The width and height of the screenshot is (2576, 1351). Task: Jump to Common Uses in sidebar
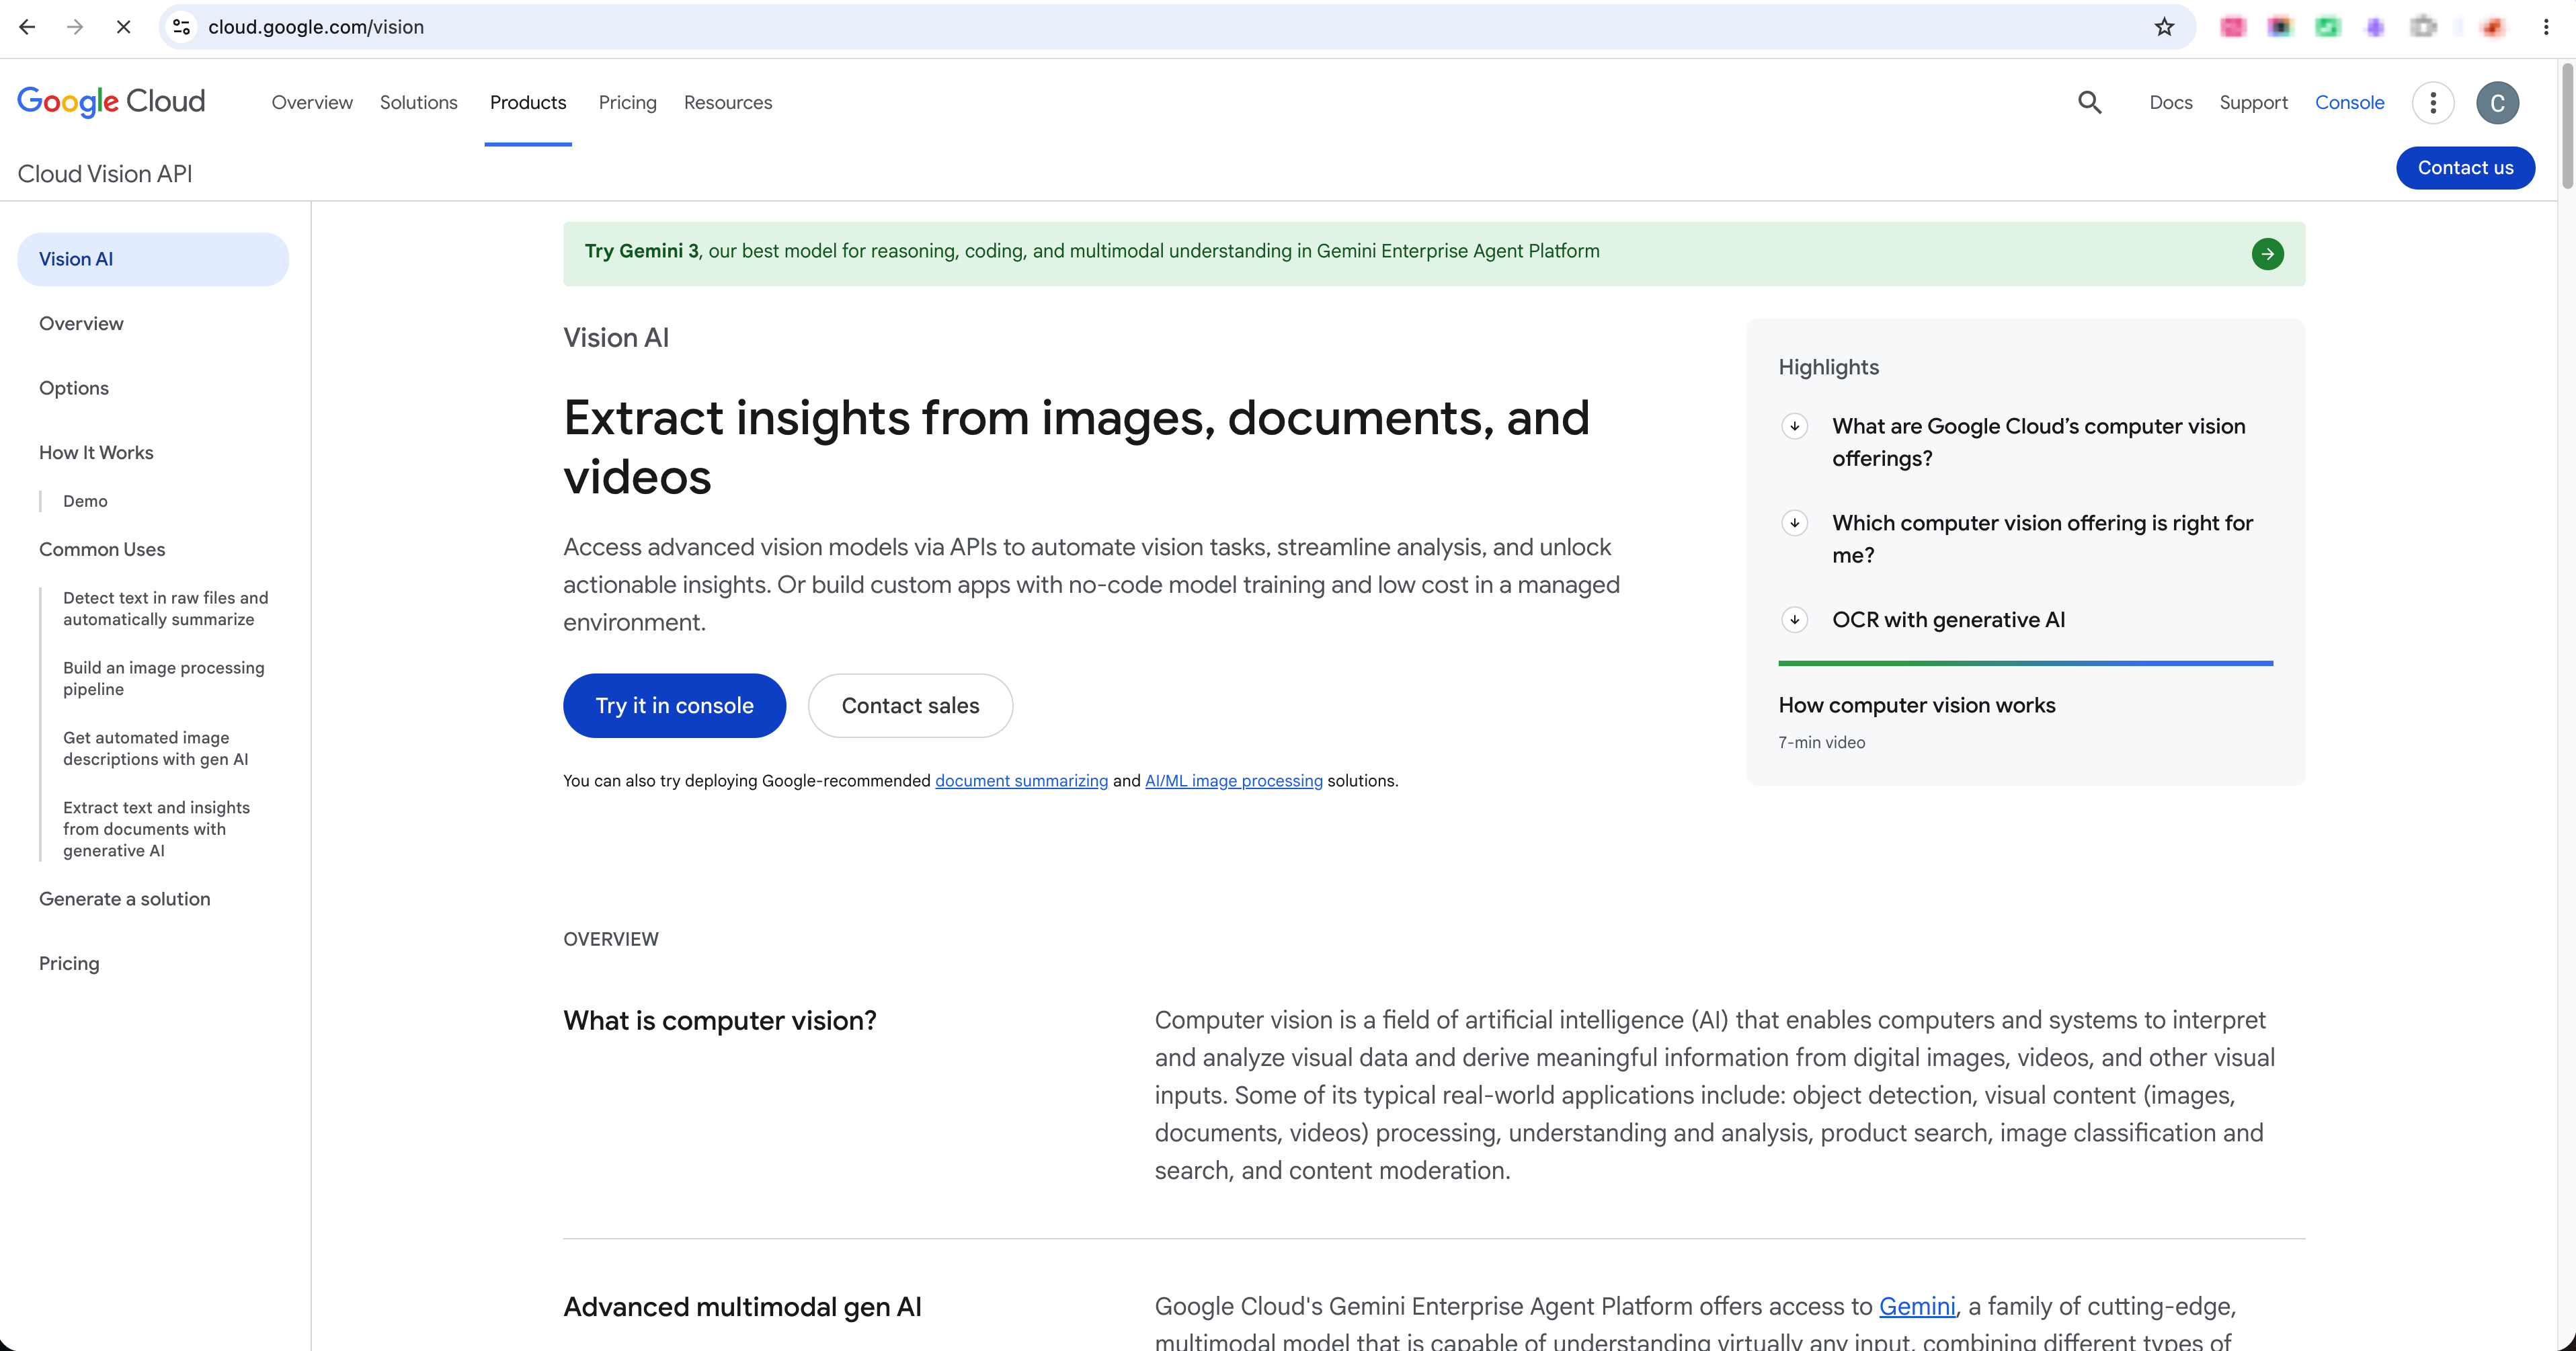pos(102,550)
